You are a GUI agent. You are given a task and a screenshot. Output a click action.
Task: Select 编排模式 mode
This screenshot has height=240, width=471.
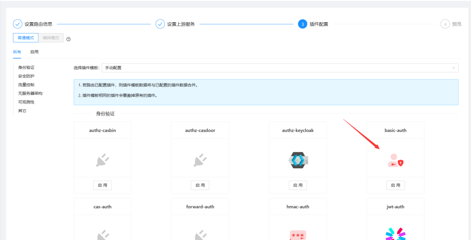pyautogui.click(x=51, y=38)
